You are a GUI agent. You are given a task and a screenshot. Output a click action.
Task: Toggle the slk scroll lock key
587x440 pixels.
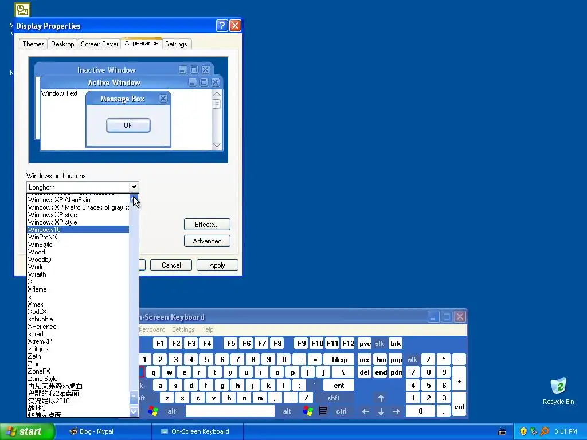pyautogui.click(x=379, y=344)
